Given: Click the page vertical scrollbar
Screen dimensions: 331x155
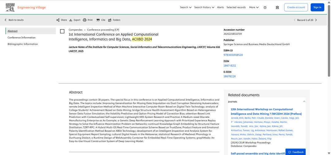Looking at the screenshot, I should (x=329, y=40).
